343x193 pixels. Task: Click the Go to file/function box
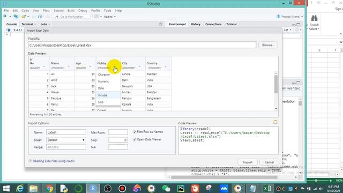pos(72,17)
